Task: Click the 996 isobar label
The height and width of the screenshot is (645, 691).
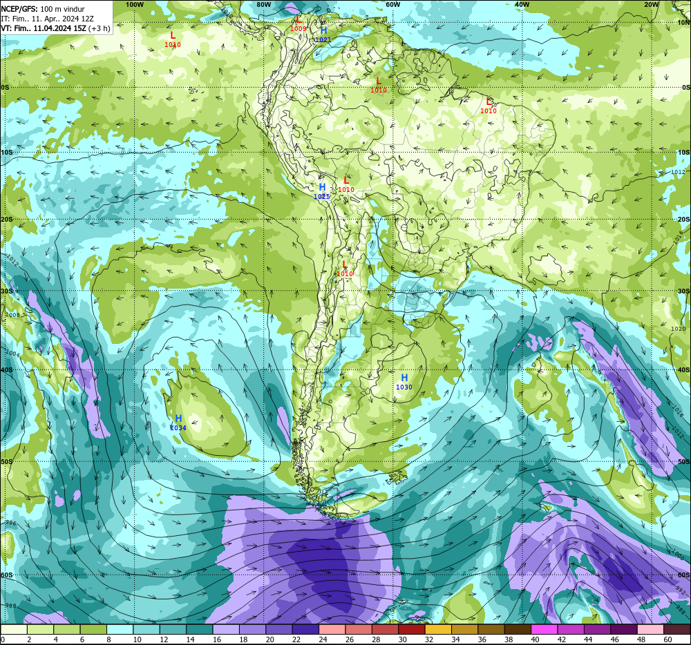Action: point(10,523)
